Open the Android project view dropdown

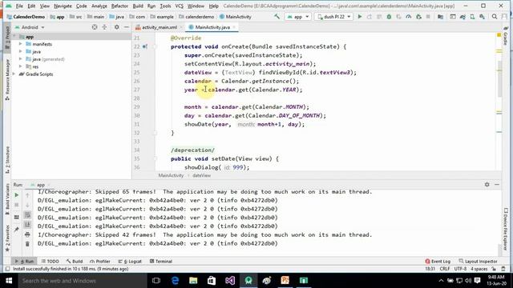click(x=30, y=27)
